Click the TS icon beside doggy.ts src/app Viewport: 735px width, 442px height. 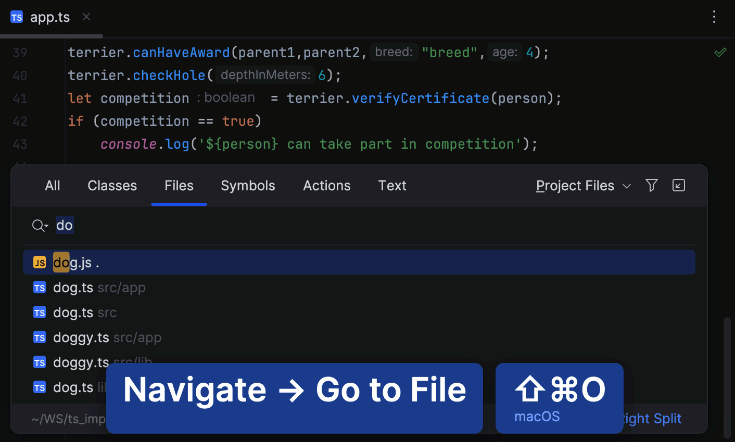(x=39, y=337)
